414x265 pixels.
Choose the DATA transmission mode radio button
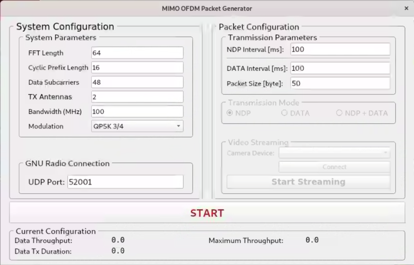point(284,113)
